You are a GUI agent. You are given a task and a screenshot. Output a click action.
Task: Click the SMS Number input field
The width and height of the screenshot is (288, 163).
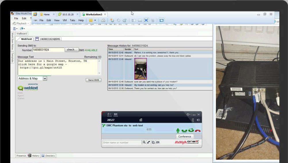(x=48, y=50)
